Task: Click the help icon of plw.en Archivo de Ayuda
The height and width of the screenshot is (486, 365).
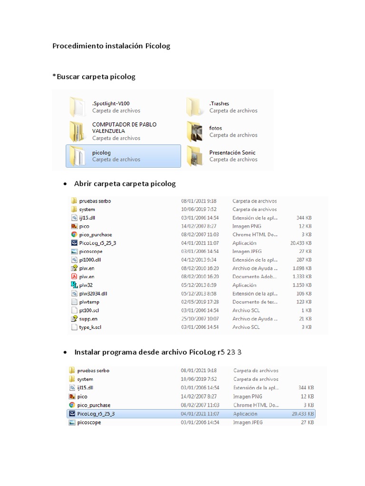Action: [74, 268]
